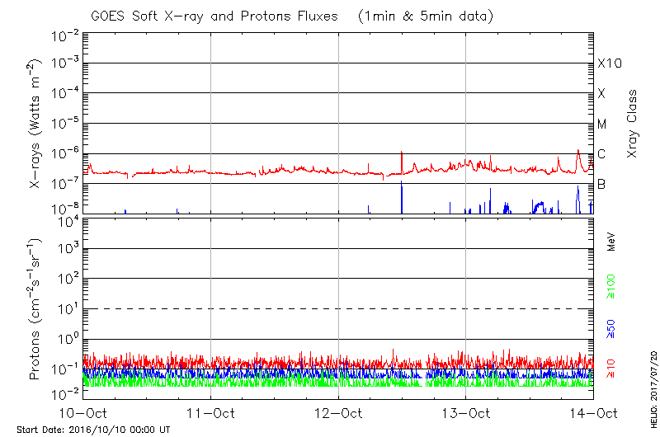
Task: Click the 'HELIO: 2017/07/20' stamp text
Action: 652,388
